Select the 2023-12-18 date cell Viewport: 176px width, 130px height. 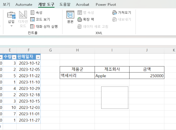[x=29, y=95]
